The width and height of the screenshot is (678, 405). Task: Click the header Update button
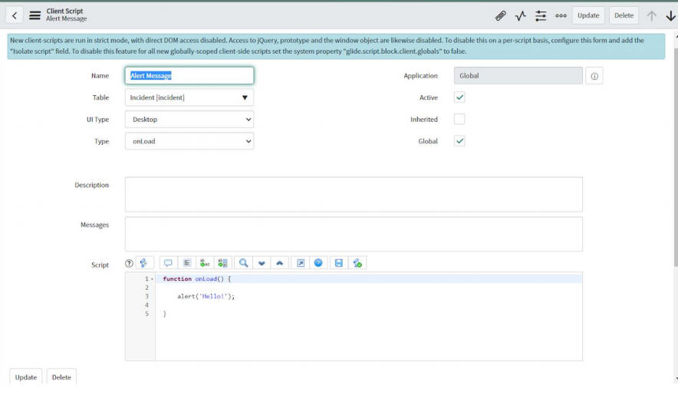pyautogui.click(x=588, y=15)
